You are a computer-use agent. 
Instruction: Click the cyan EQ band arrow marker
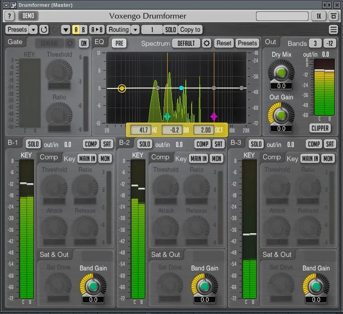(x=167, y=117)
